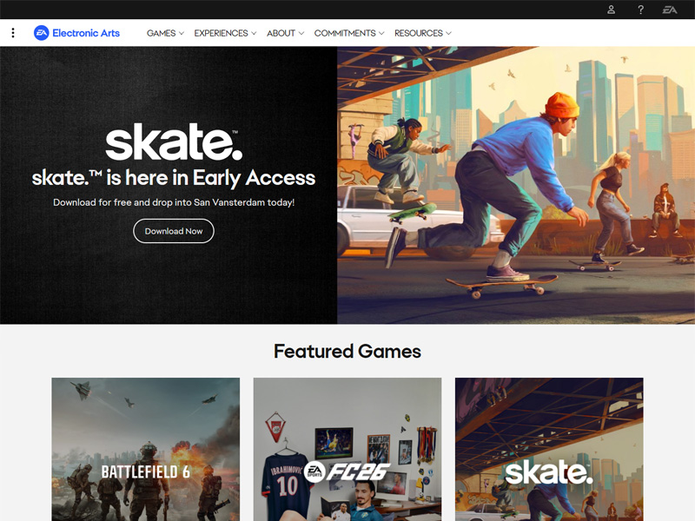Click the large skate. logo in hero
The height and width of the screenshot is (521, 695).
tap(174, 142)
